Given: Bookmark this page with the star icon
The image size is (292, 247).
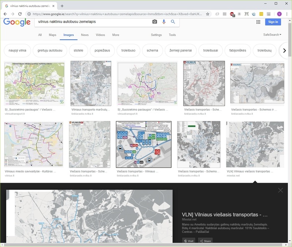Looking at the screenshot, I should click(x=208, y=14).
